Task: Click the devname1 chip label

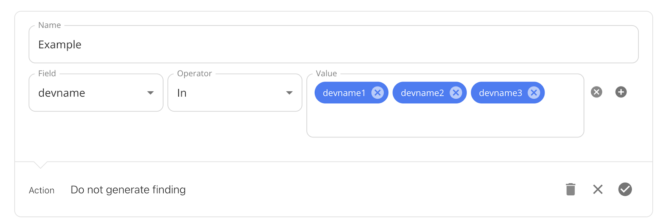Action: tap(344, 93)
